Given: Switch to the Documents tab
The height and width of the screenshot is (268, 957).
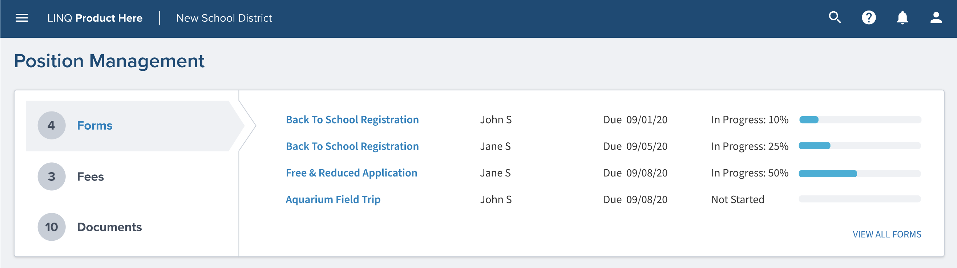Looking at the screenshot, I should coord(109,227).
